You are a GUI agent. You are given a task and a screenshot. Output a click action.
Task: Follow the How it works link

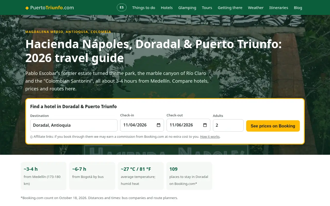(210, 137)
